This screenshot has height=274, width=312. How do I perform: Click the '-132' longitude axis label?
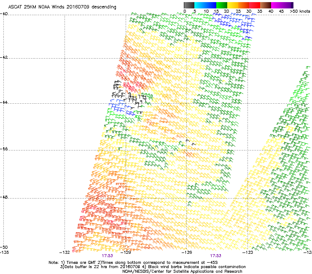(65, 253)
